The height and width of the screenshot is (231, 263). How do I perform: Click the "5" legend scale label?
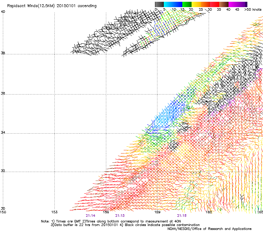click(x=164, y=10)
